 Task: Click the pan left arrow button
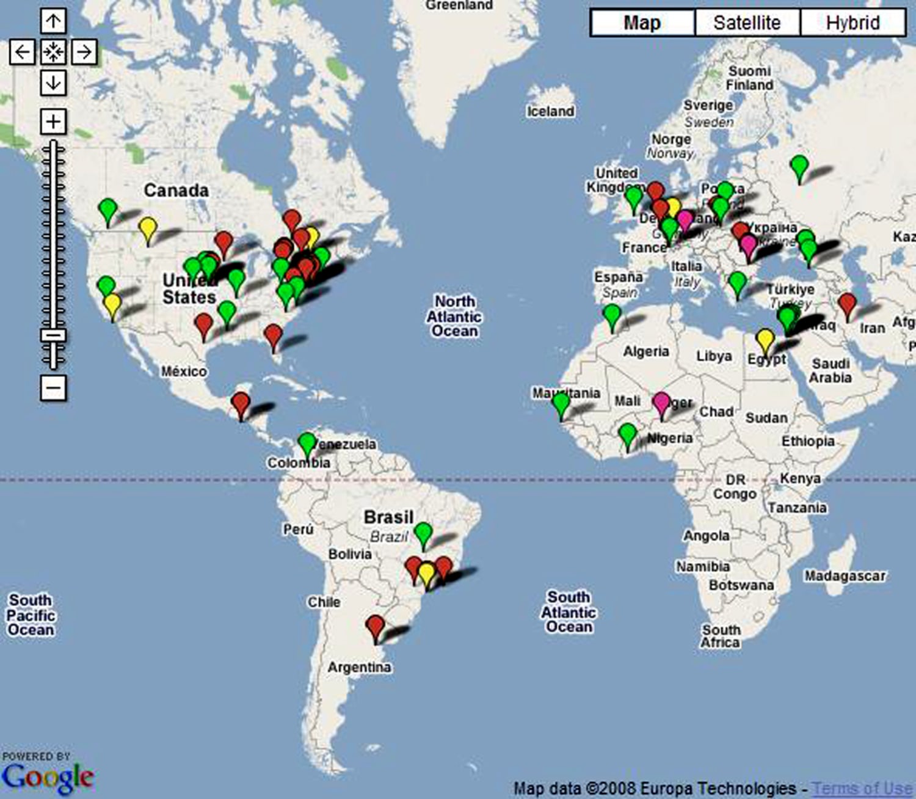click(x=22, y=52)
